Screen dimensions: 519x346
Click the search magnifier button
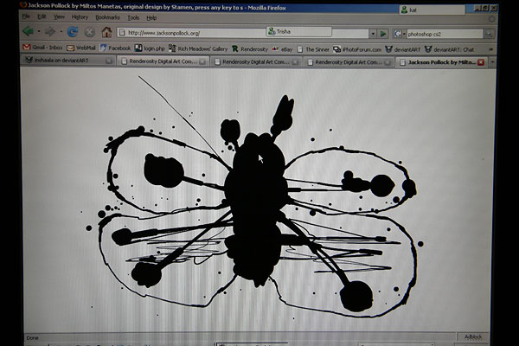(488, 33)
